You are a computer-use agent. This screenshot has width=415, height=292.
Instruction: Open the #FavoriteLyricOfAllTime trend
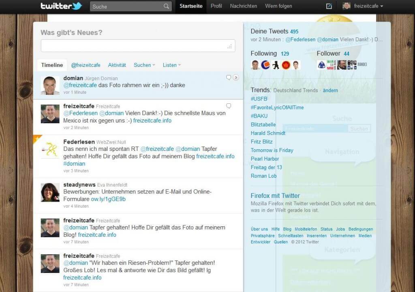click(x=277, y=107)
